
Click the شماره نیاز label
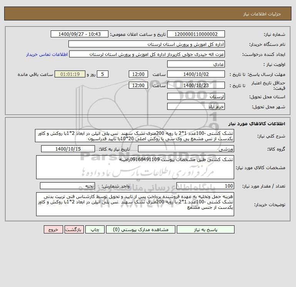tap(274, 34)
